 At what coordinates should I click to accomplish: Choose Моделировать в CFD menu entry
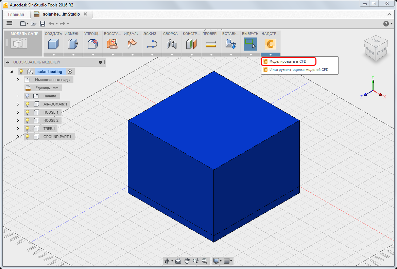(289, 61)
